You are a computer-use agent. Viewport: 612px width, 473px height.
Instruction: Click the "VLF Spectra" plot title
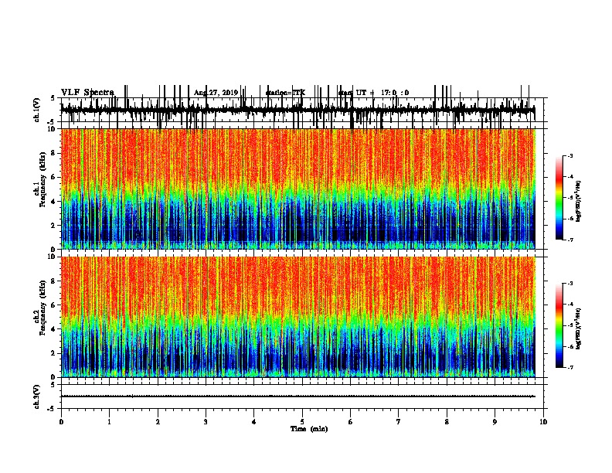click(88, 93)
